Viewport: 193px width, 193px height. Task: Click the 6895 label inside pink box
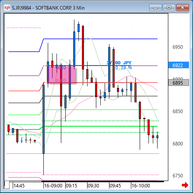(61, 80)
